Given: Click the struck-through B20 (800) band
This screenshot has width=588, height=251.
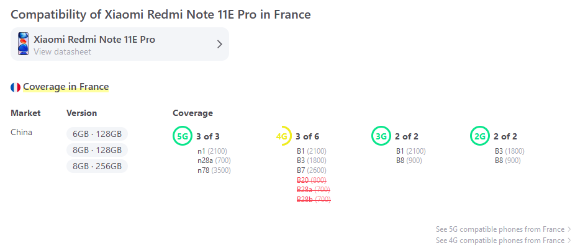Looking at the screenshot, I should 311,180.
